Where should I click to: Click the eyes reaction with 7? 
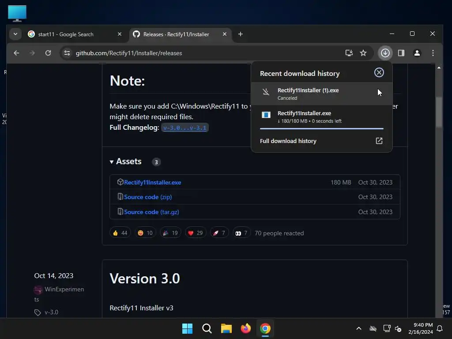pos(241,233)
